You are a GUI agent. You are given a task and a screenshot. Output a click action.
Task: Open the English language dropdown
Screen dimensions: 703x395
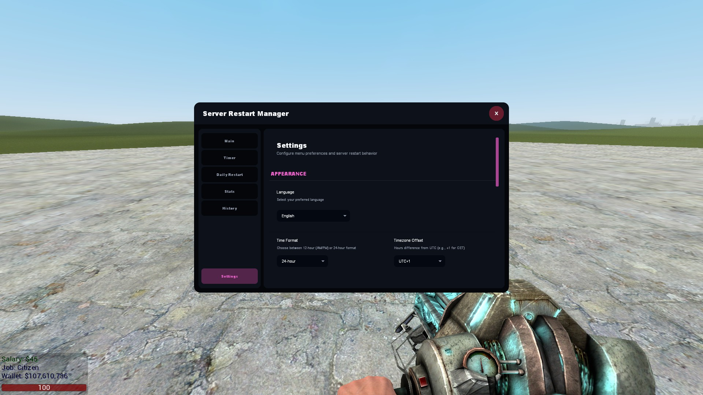pos(313,216)
